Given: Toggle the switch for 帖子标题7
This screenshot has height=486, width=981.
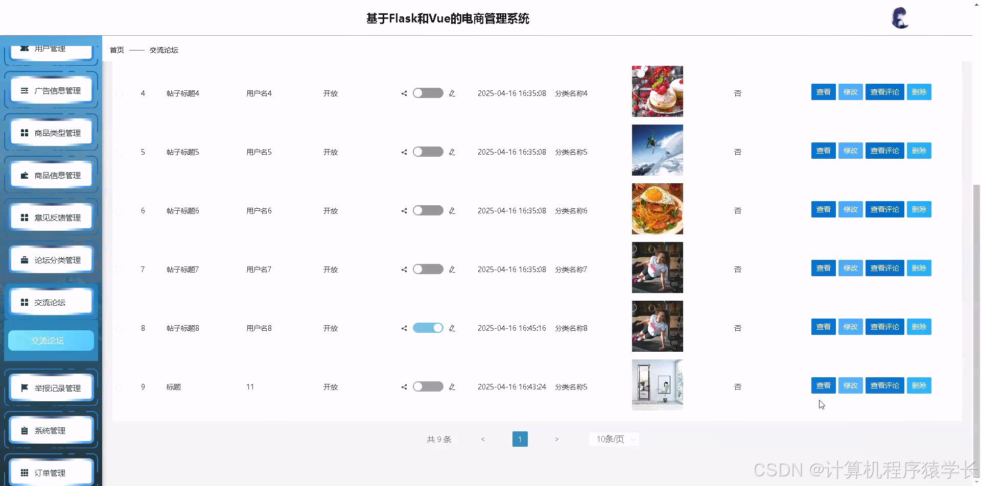Looking at the screenshot, I should tap(428, 269).
